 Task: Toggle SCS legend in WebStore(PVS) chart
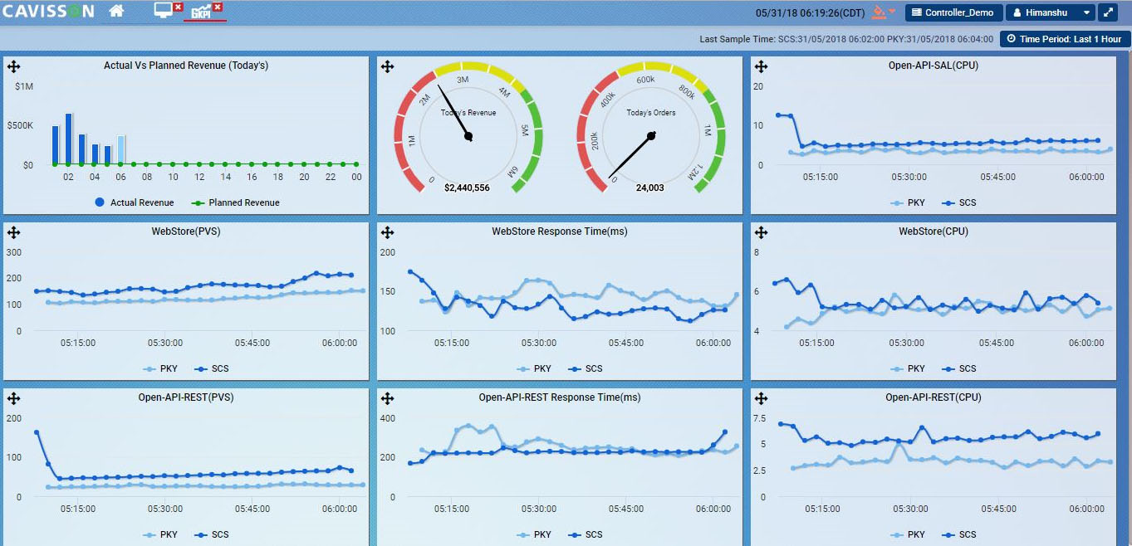coord(210,368)
